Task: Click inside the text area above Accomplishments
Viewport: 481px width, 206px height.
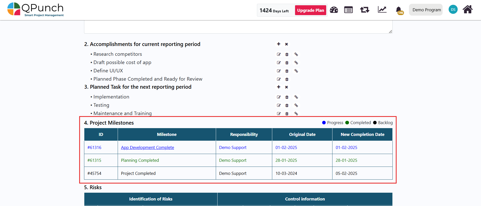Action: (x=238, y=27)
